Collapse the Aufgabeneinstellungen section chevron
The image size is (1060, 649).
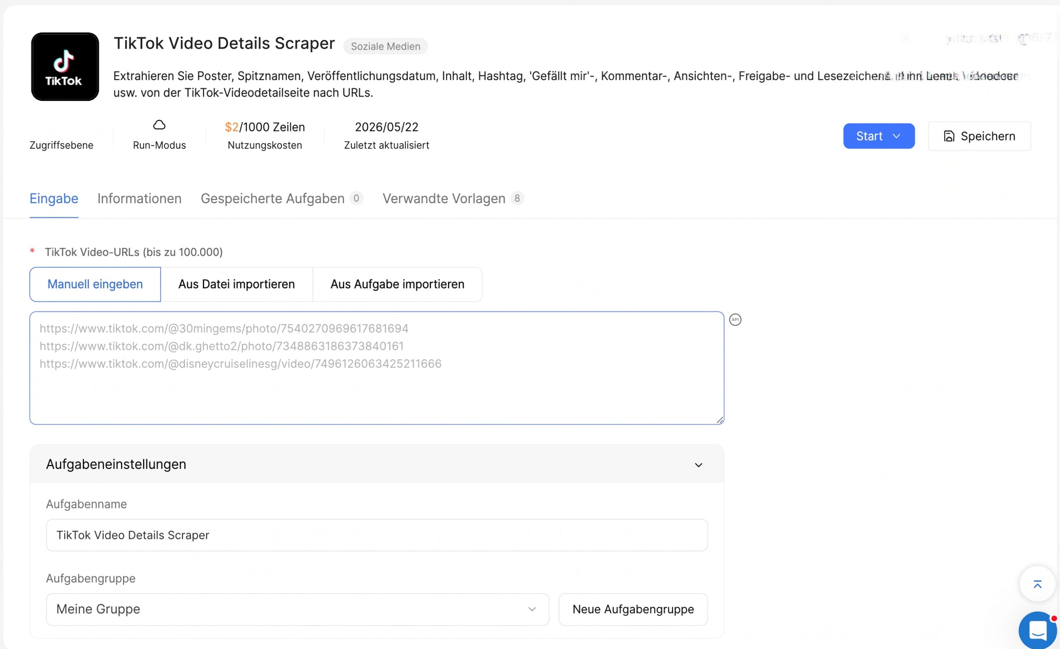click(698, 465)
